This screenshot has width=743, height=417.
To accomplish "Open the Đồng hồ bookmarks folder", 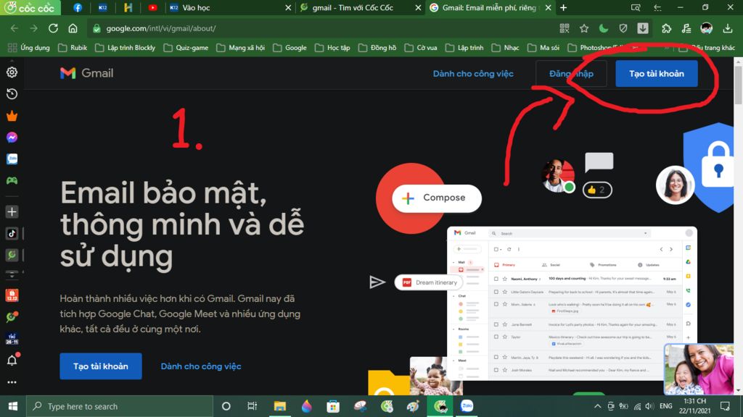I will [377, 48].
